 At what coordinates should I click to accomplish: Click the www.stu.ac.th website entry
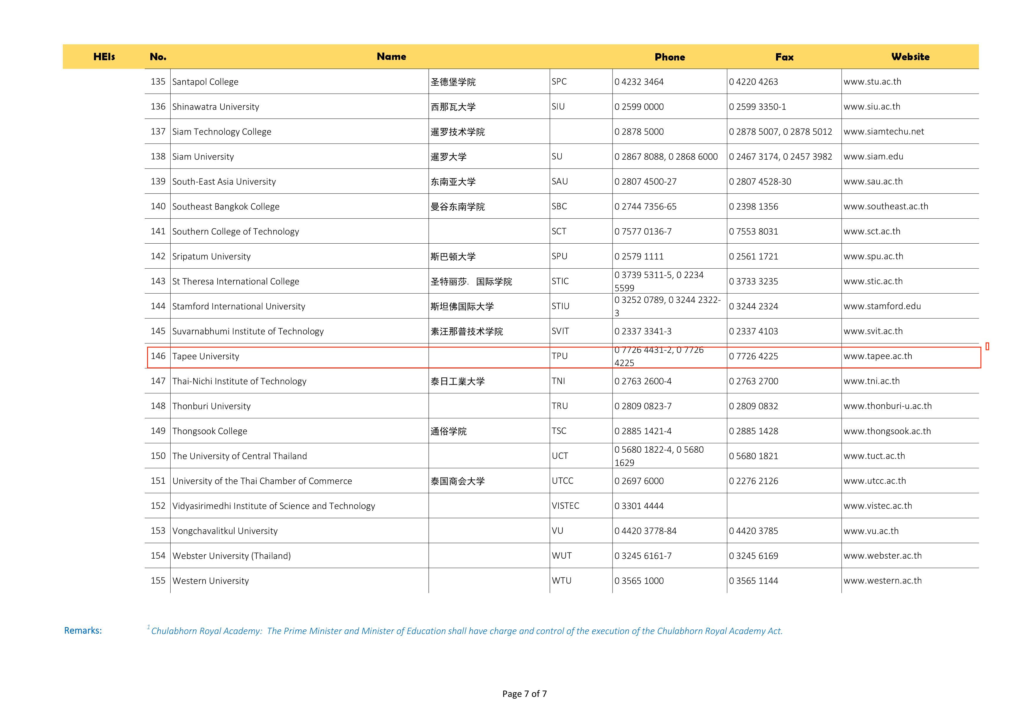point(872,82)
